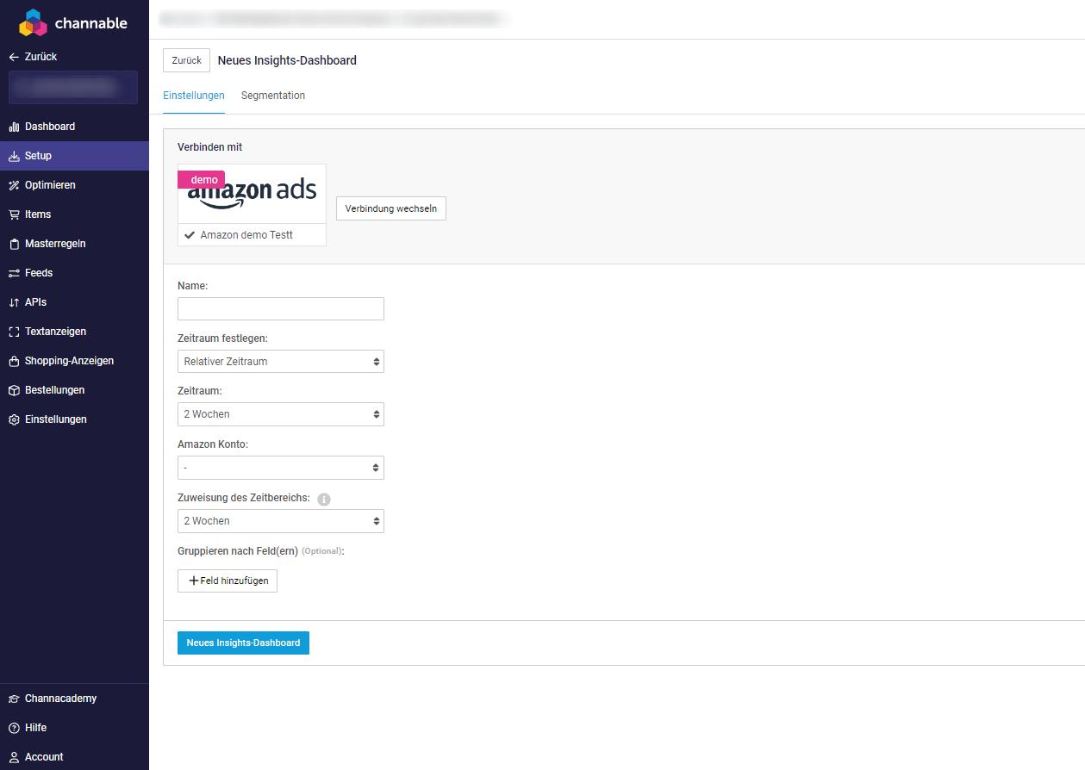Click the Channacademy graduation cap icon
This screenshot has width=1085, height=770.
click(14, 699)
